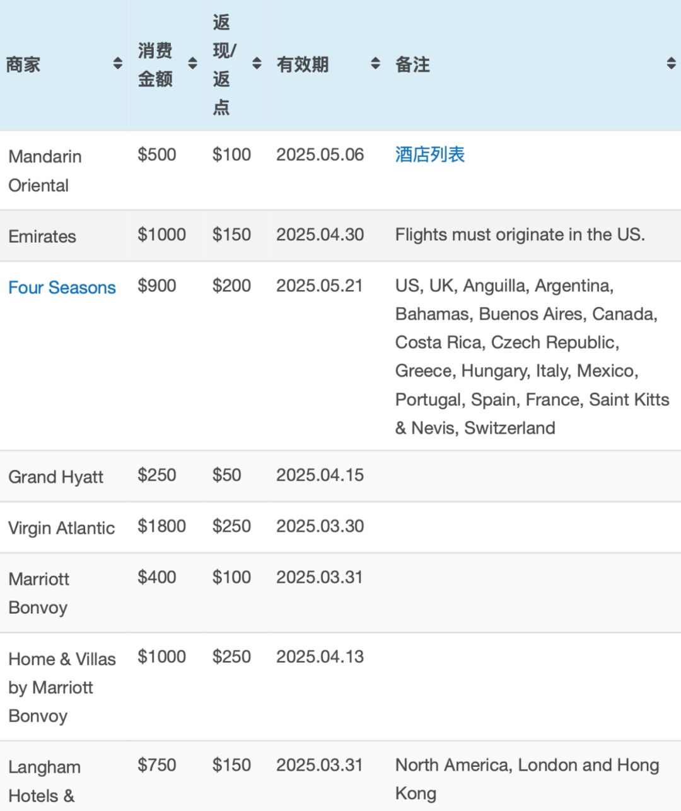
Task: Click the $1800 spend amount for Virgin Atlantic
Action: tap(162, 526)
